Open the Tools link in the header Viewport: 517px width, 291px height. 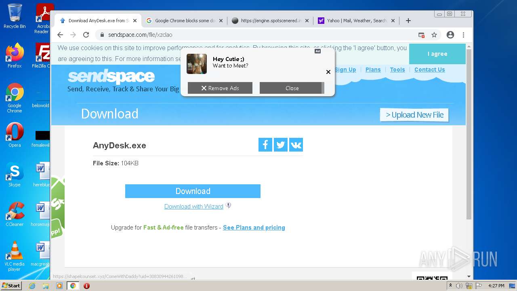coord(397,70)
